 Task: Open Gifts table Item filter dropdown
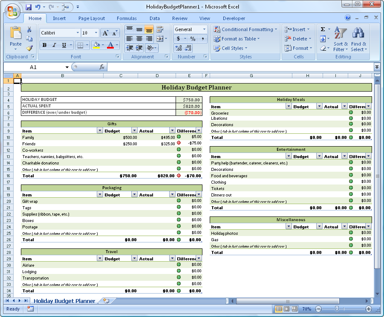tap(100, 130)
